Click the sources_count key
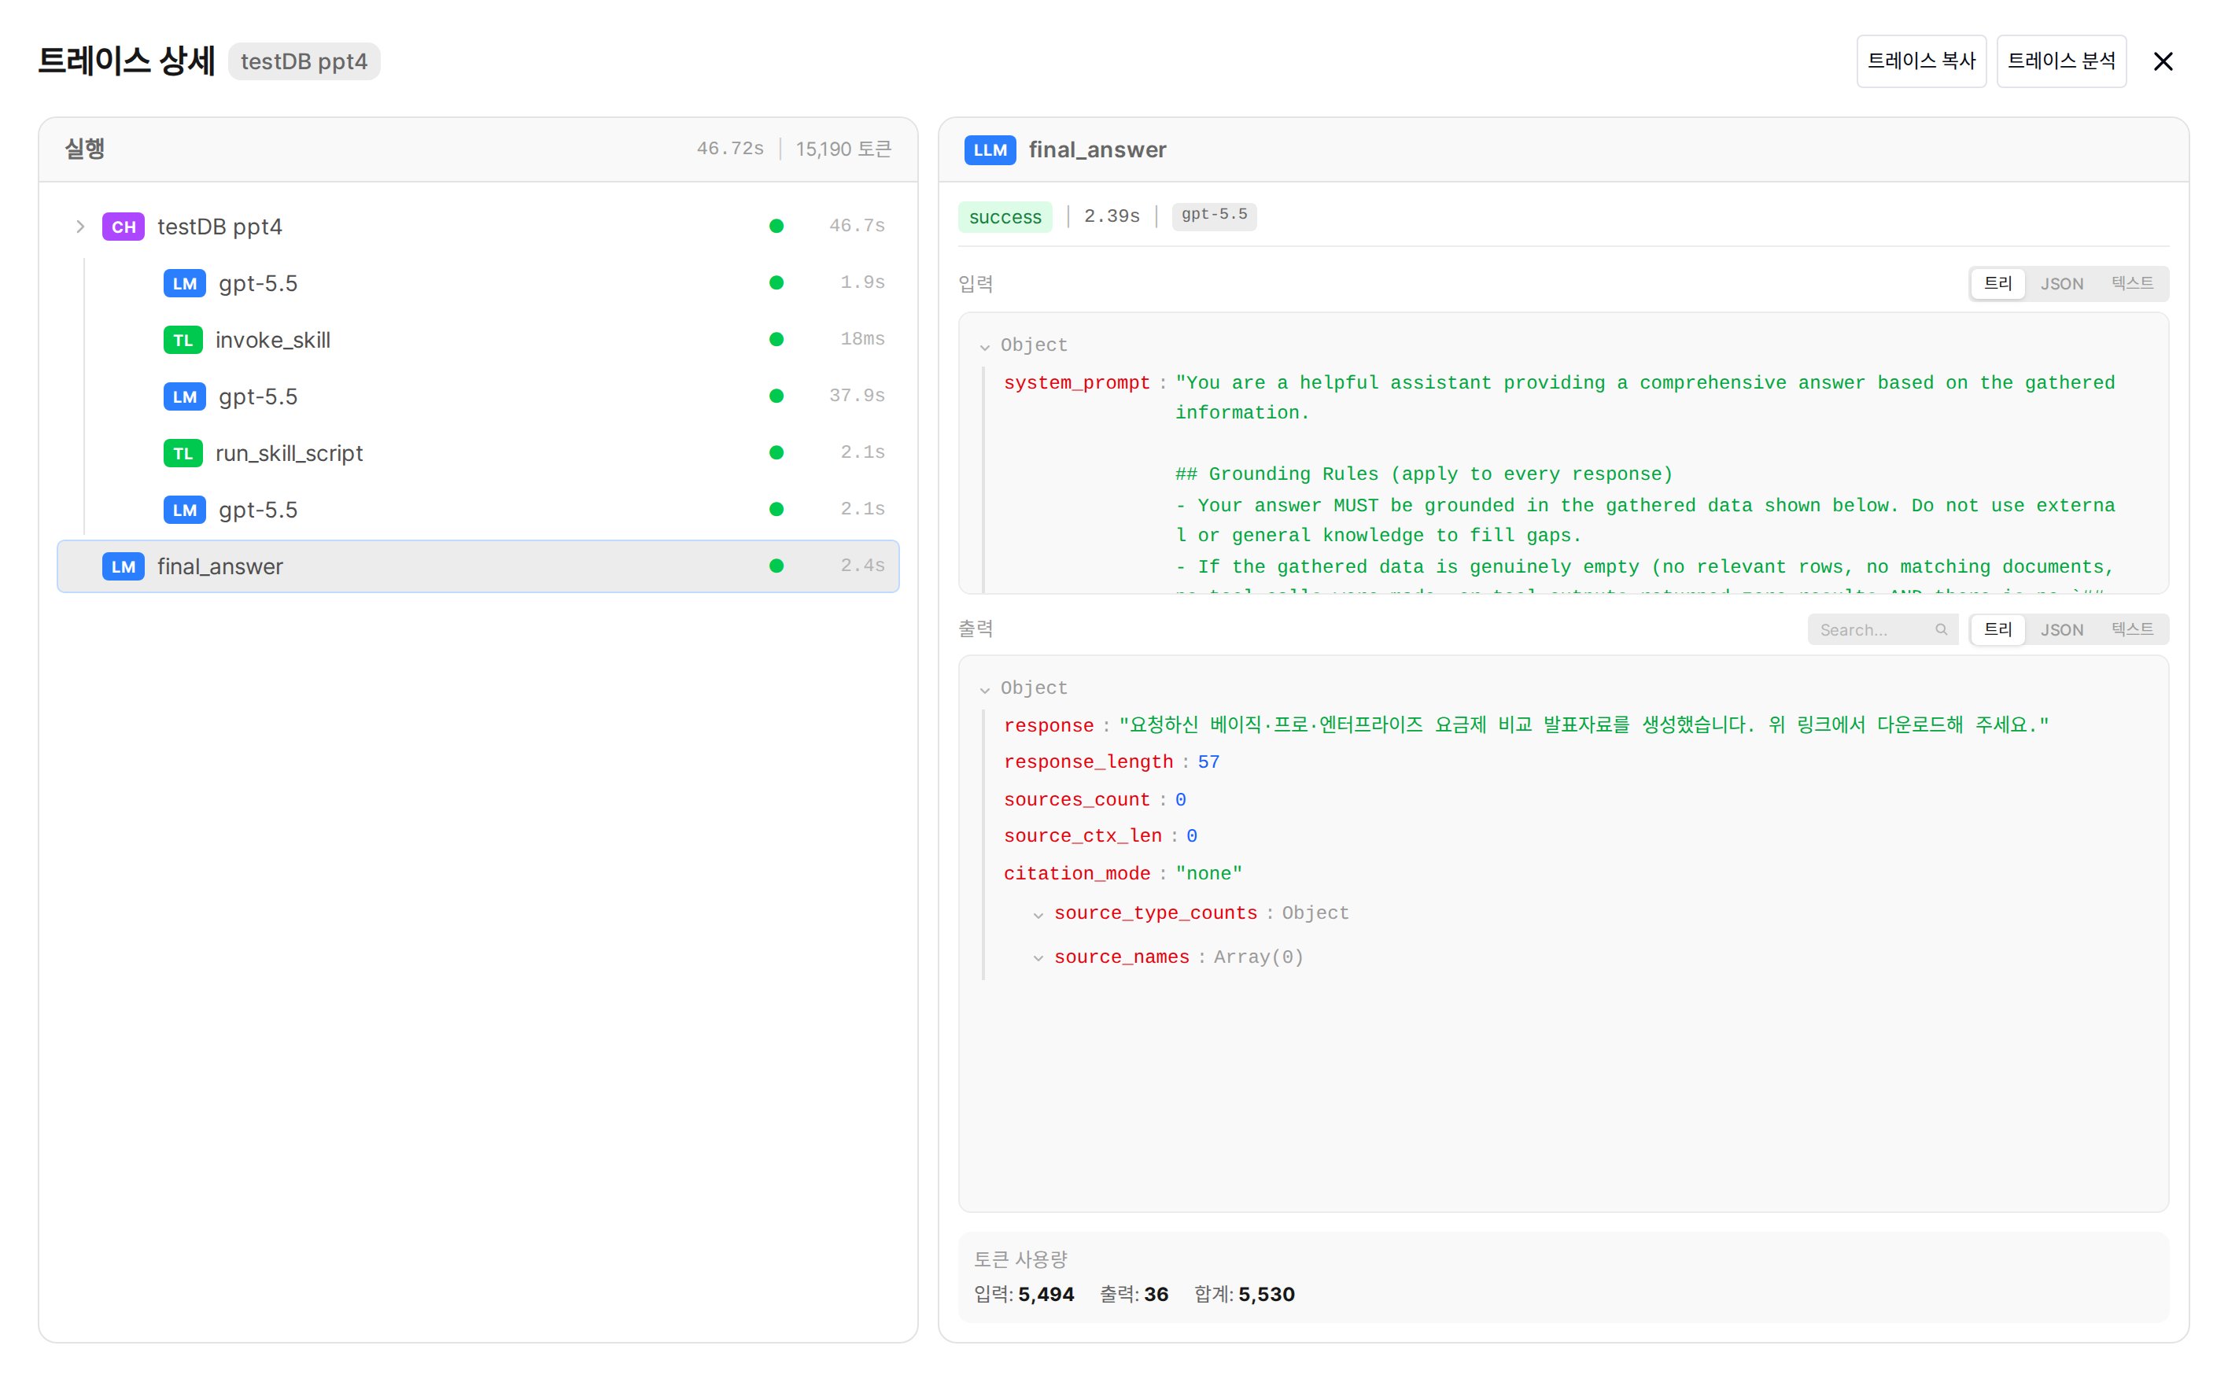Viewport: 2228px width, 1375px height. 1077,799
